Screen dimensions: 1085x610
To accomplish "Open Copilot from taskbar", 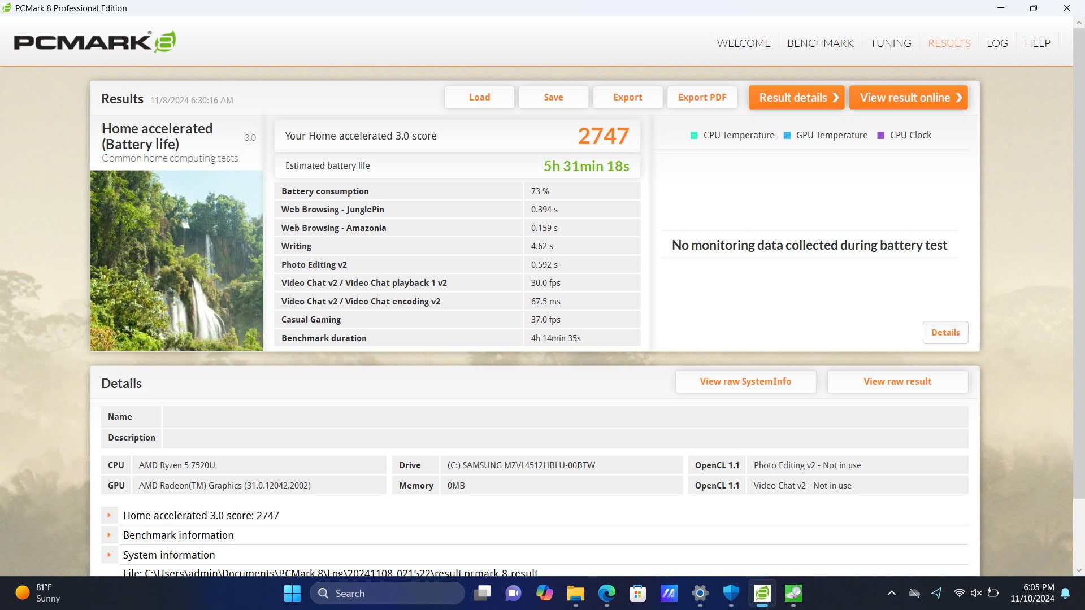I will coord(544,593).
